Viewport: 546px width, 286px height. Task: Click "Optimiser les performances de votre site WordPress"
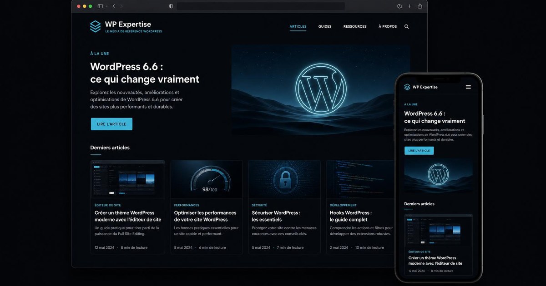point(205,216)
